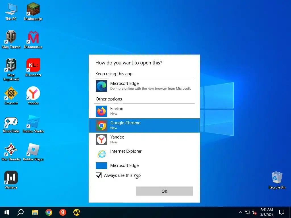Open the clock showing 2:41 AM
The image size is (291, 218).
[x=267, y=212]
